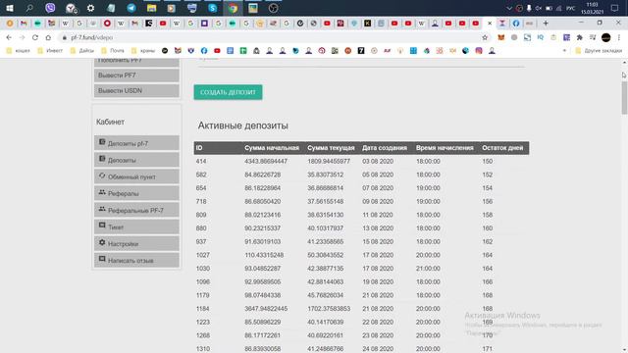Screen dimensions: 628x353
Task: Open the Extensions puzzle icon
Action: point(580,37)
